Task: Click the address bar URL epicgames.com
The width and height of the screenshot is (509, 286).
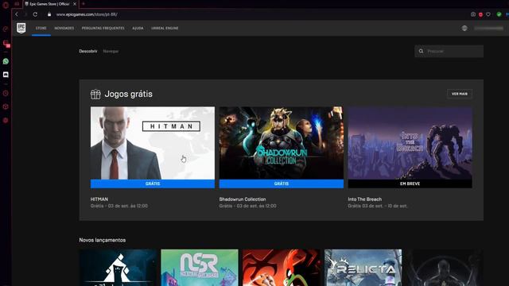Action: [x=87, y=14]
